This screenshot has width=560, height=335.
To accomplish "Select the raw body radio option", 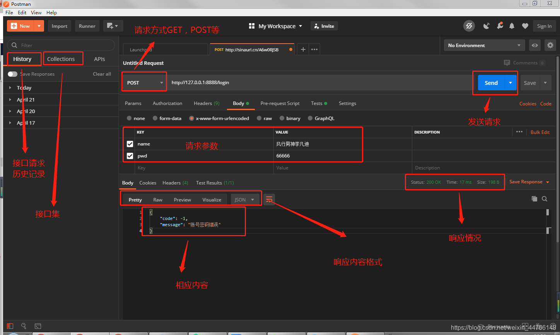I will coord(259,118).
